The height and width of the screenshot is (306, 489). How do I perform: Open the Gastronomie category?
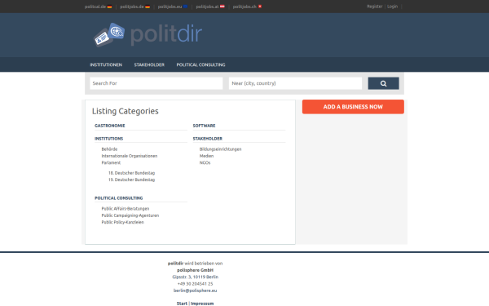pyautogui.click(x=110, y=126)
